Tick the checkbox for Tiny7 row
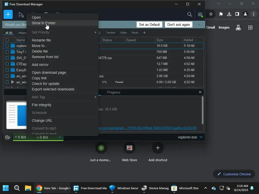Image resolution: width=259 pixels, height=194 pixels. [7, 52]
